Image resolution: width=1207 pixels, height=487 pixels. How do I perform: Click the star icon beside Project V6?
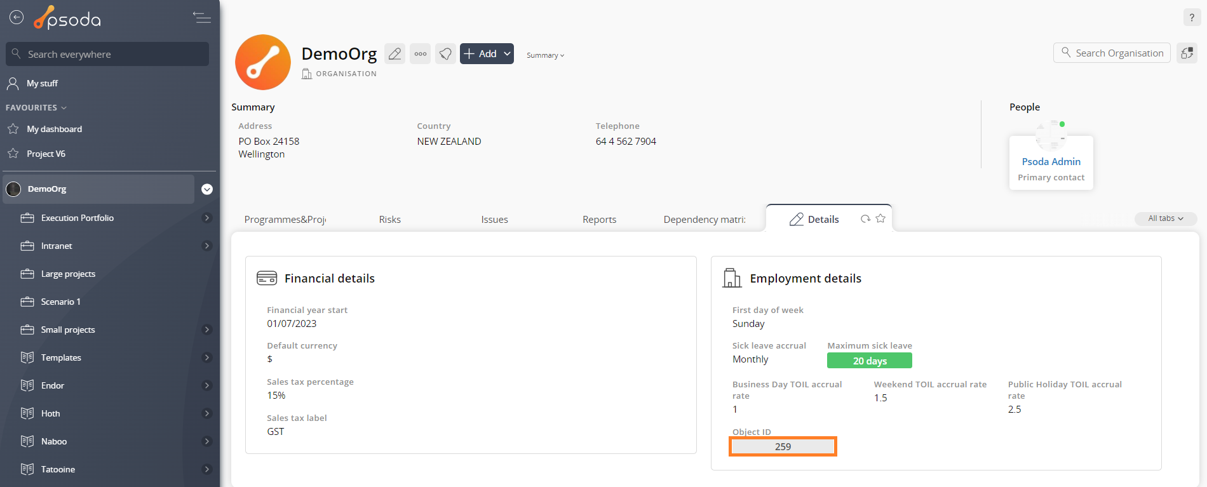[x=13, y=154]
